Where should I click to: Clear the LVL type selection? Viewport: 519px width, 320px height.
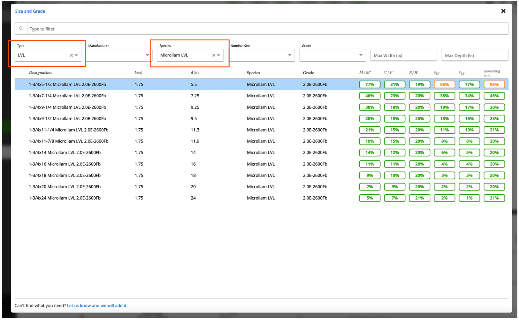point(71,55)
